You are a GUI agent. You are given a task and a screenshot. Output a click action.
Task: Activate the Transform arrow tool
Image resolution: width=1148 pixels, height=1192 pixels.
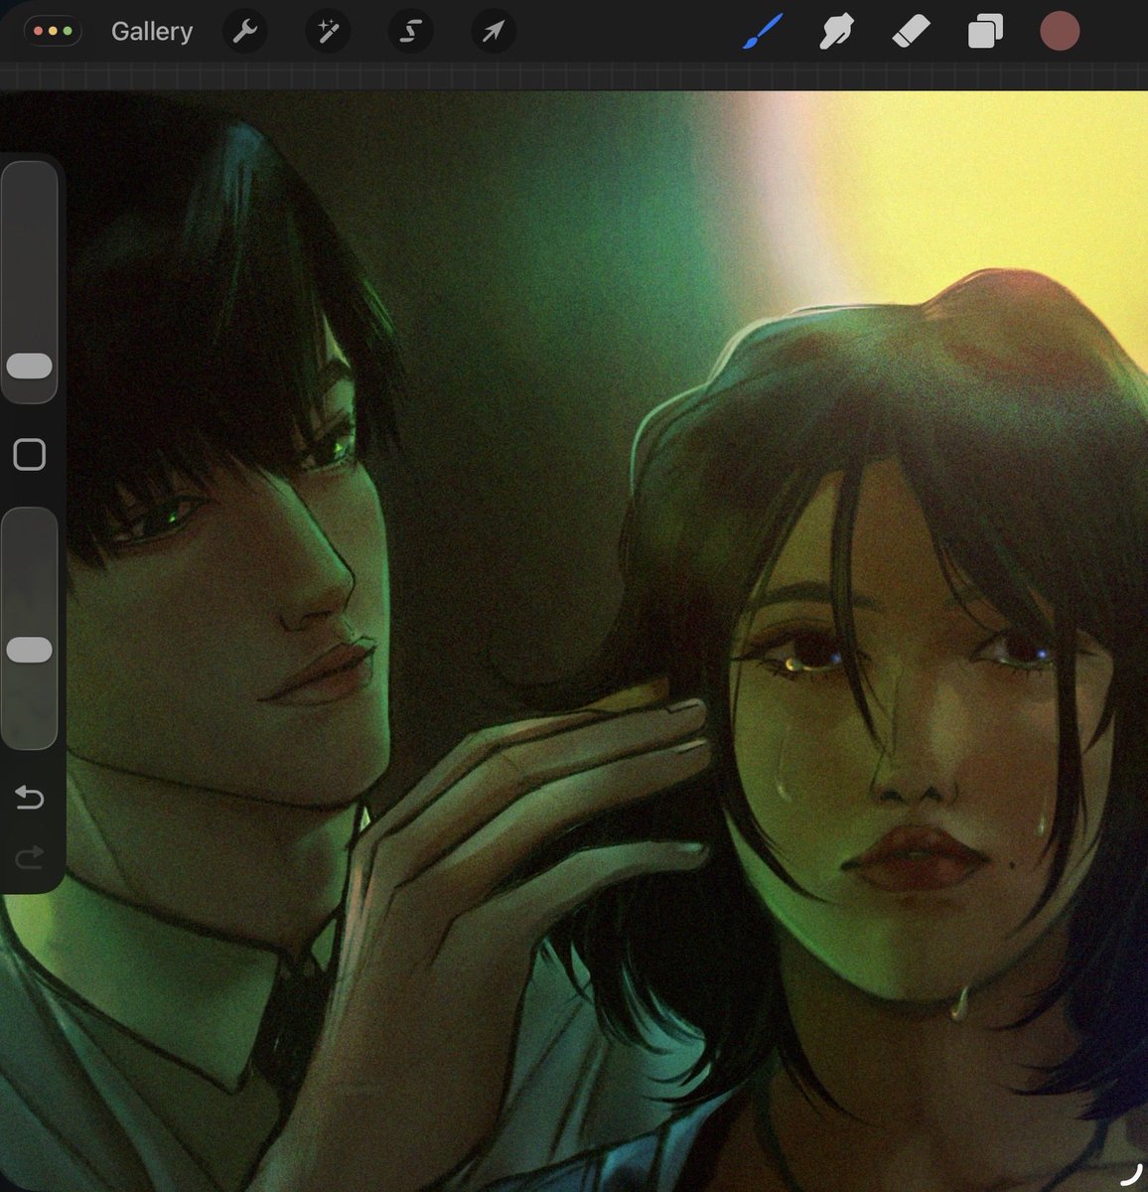[x=493, y=32]
